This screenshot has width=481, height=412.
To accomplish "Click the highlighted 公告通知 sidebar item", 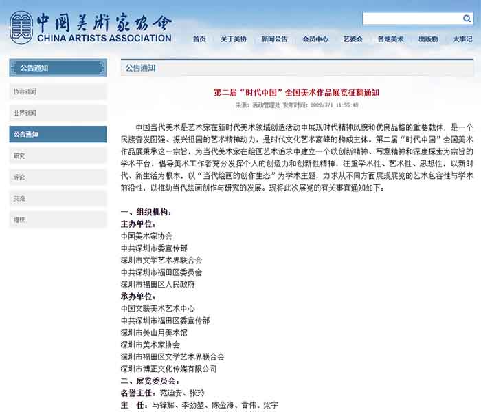I will pos(58,134).
